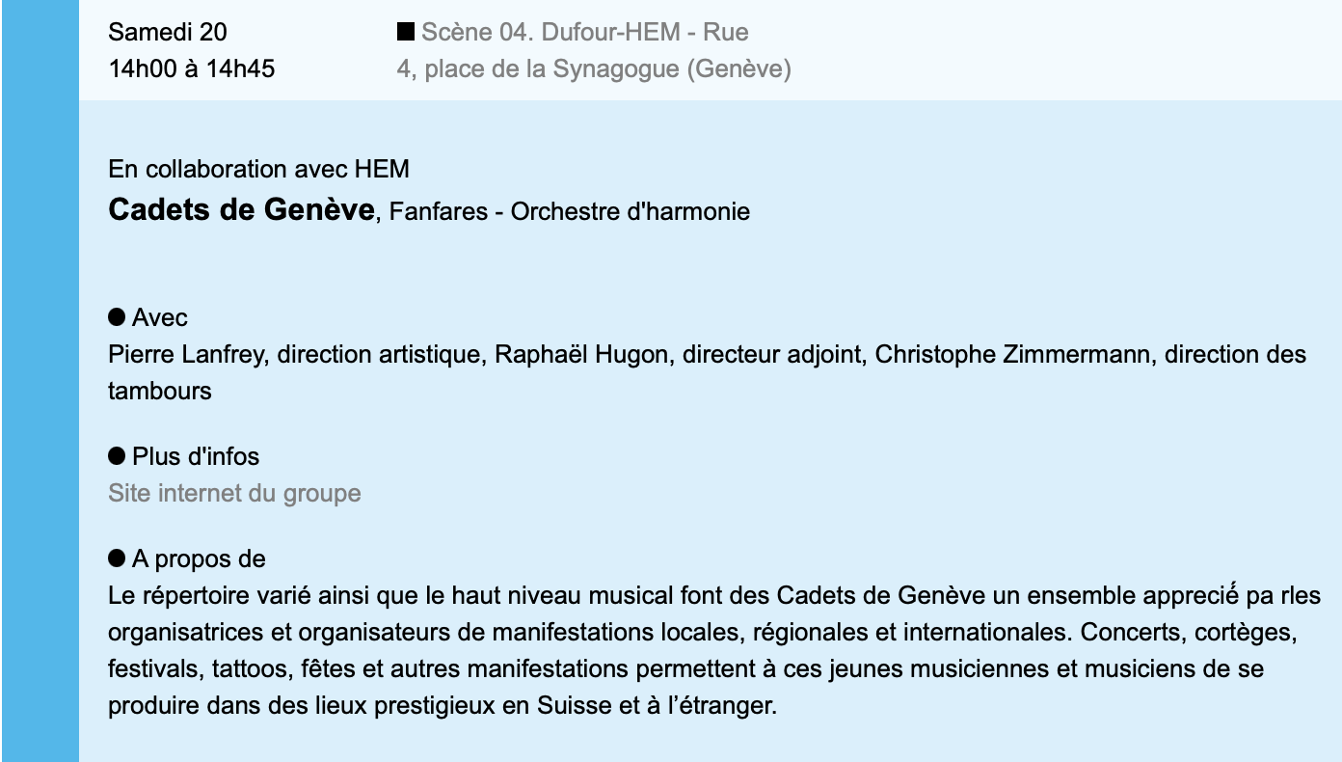Click the blue vertical bar on the left

[x=40, y=381]
